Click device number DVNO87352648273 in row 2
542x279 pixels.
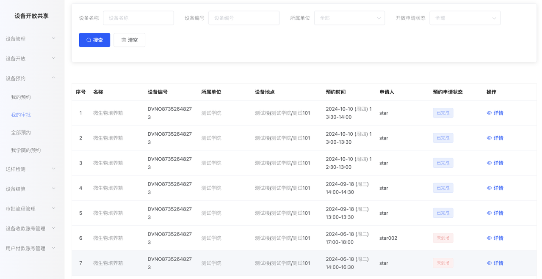tap(170, 138)
